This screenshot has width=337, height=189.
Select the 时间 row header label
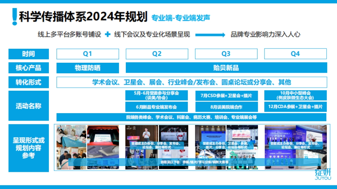pos(28,54)
